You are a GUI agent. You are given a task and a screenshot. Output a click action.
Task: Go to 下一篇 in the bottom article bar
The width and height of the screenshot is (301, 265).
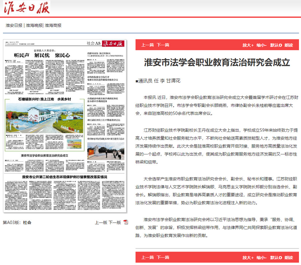pos(163,257)
